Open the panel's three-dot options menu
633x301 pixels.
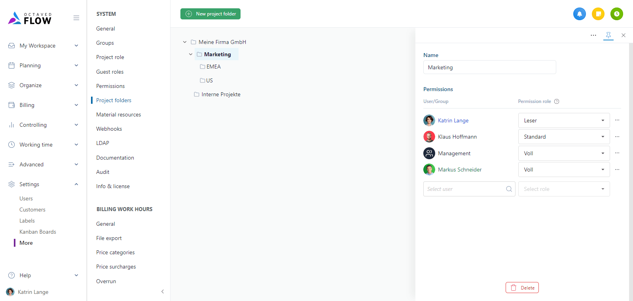593,35
